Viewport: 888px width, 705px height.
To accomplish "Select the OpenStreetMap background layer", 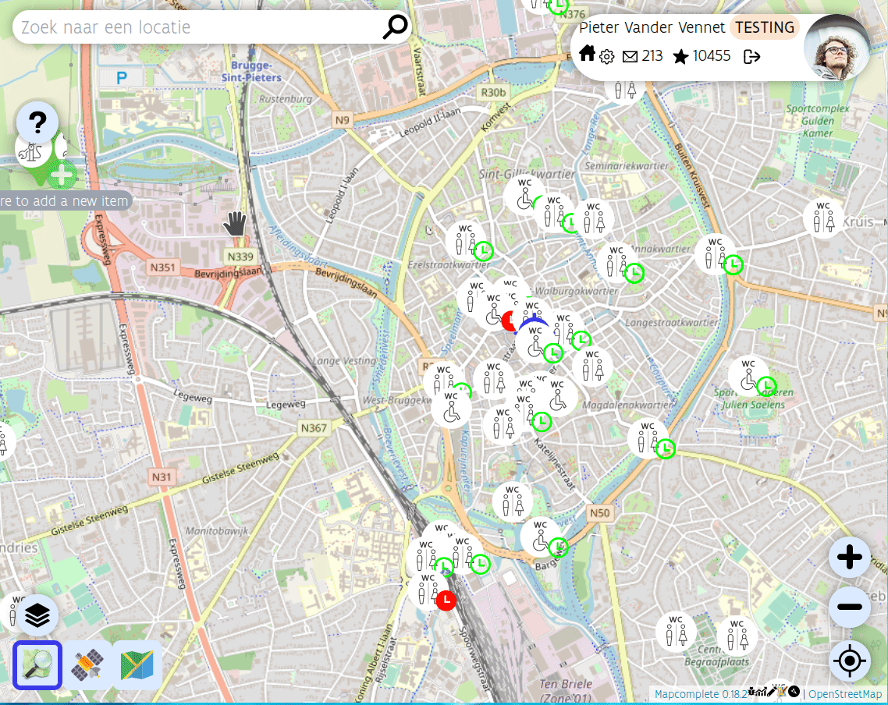I will point(37,665).
